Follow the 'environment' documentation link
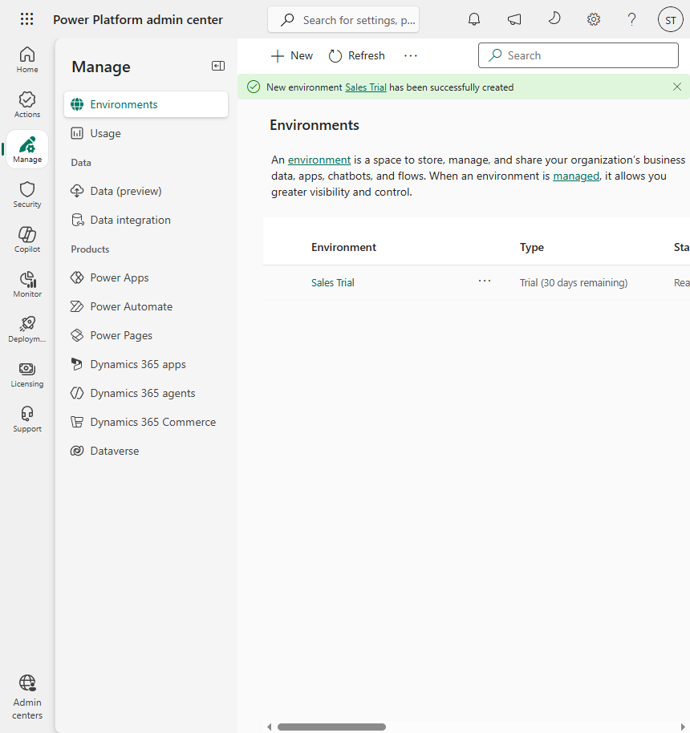 coord(319,160)
